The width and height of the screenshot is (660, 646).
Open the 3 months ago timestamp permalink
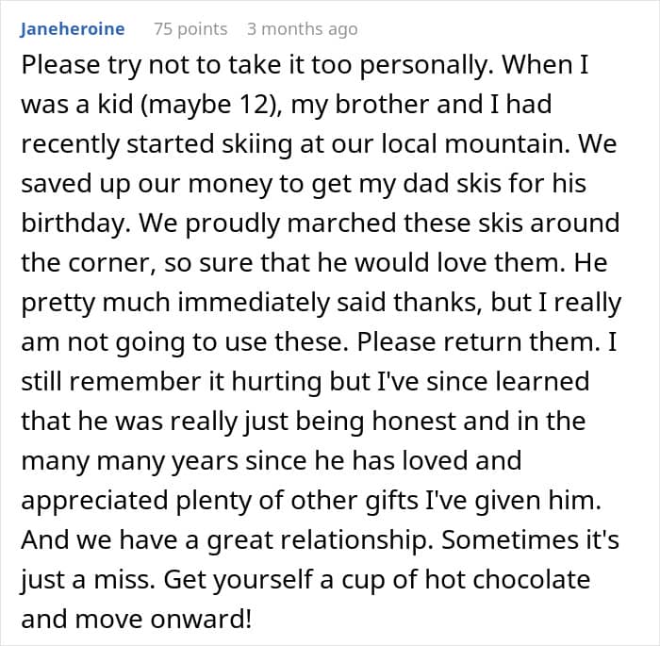click(302, 29)
